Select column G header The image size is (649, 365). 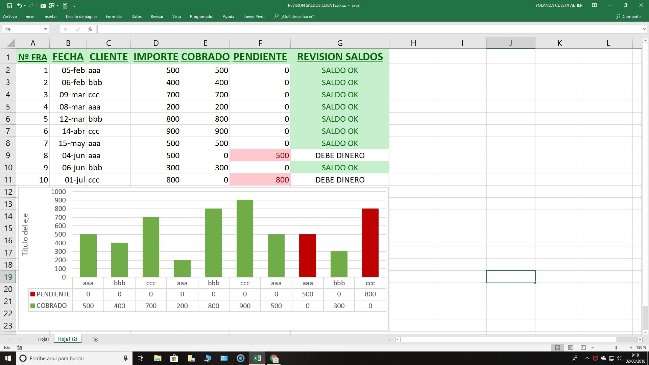point(340,43)
